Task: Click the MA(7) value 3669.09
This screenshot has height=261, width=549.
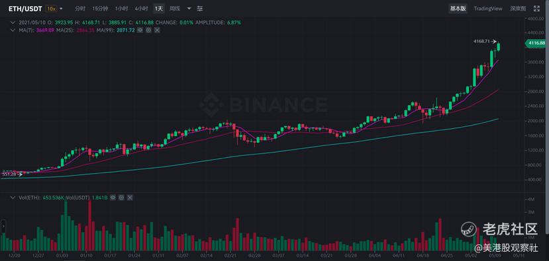Action: coord(46,30)
